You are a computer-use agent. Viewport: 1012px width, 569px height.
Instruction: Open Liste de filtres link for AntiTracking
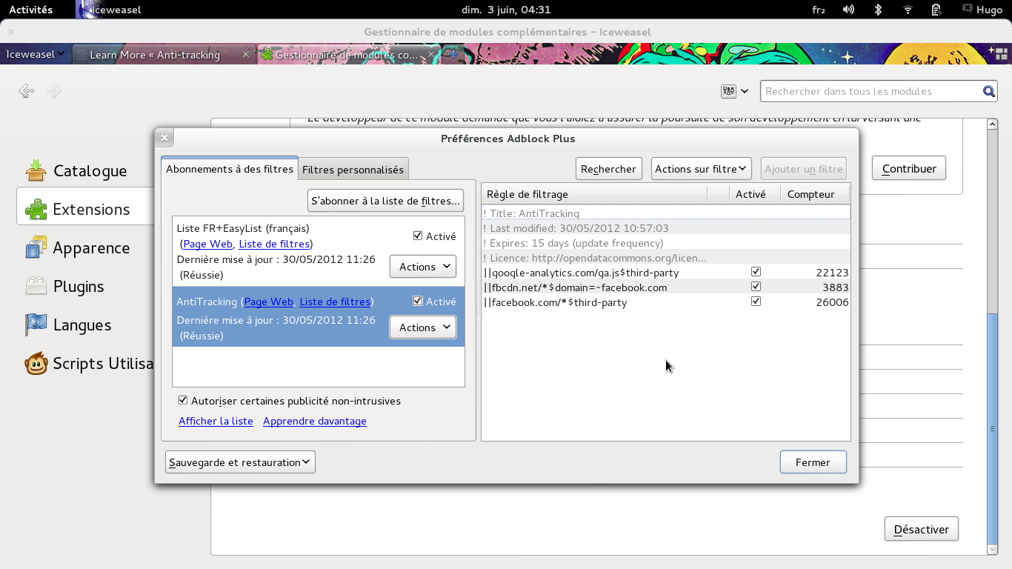click(x=335, y=302)
